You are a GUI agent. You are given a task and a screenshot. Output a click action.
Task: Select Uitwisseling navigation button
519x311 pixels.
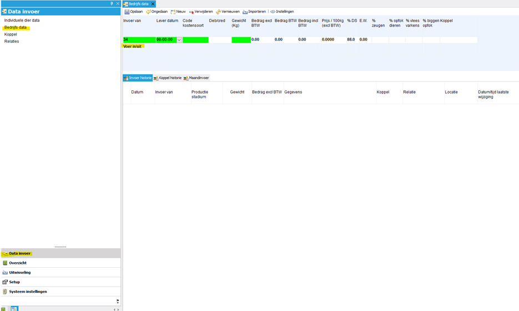pos(61,273)
